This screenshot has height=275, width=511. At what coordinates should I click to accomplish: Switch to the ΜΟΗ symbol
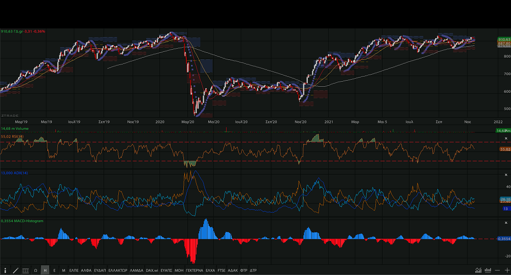coord(179,270)
